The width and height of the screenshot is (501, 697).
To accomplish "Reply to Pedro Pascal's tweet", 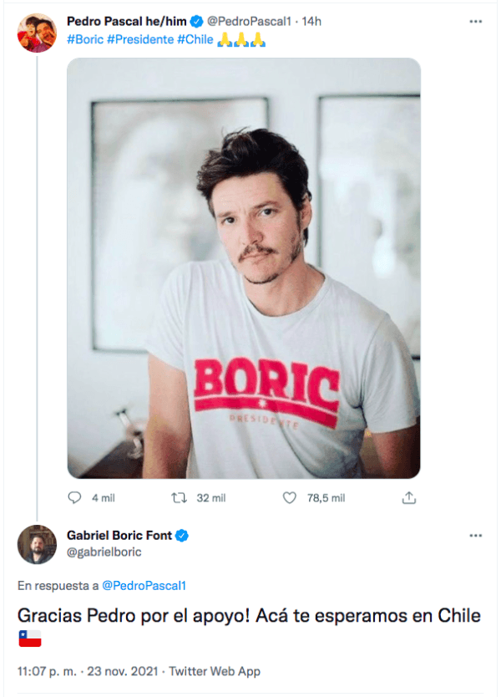I will (76, 497).
